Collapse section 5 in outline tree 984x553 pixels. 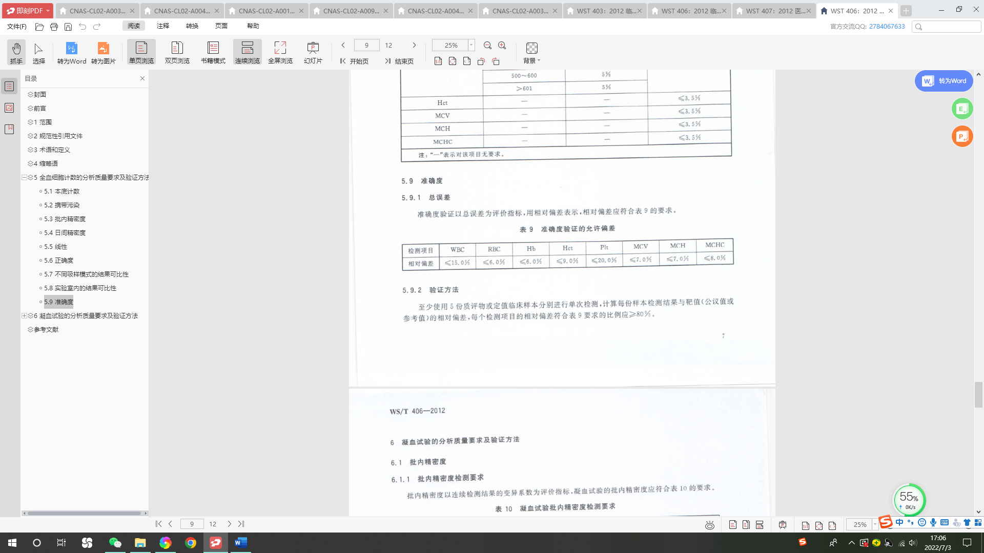click(x=24, y=178)
